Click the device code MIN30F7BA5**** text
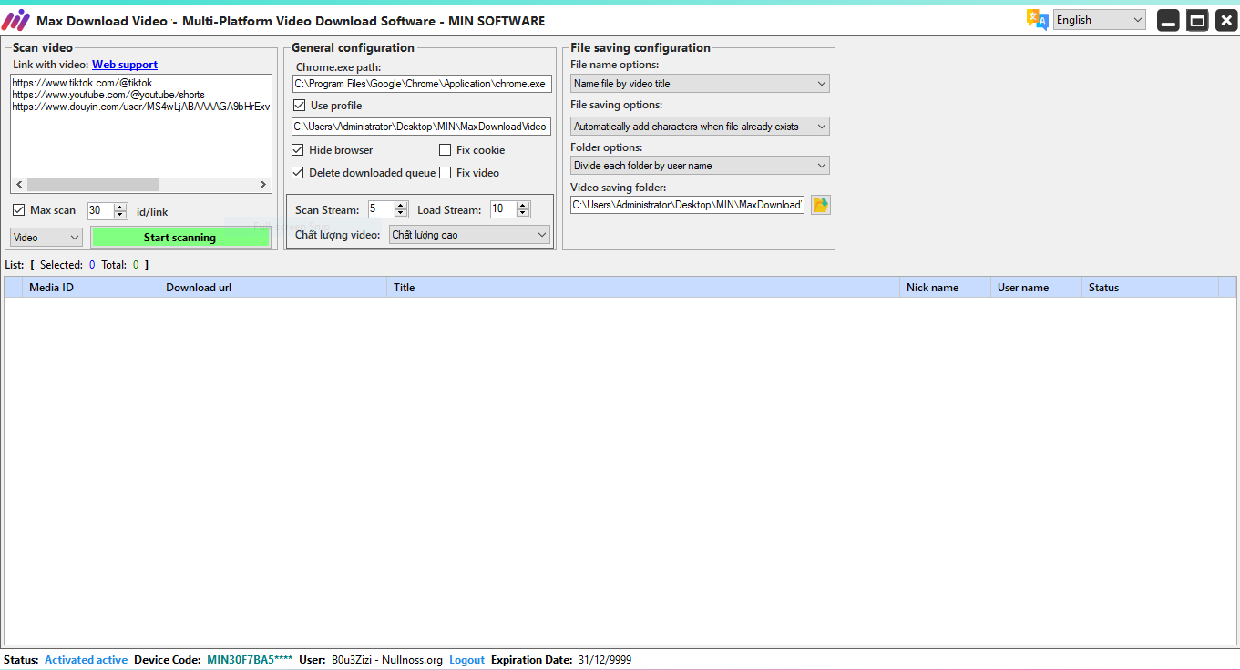The height and width of the screenshot is (670, 1240). [250, 660]
